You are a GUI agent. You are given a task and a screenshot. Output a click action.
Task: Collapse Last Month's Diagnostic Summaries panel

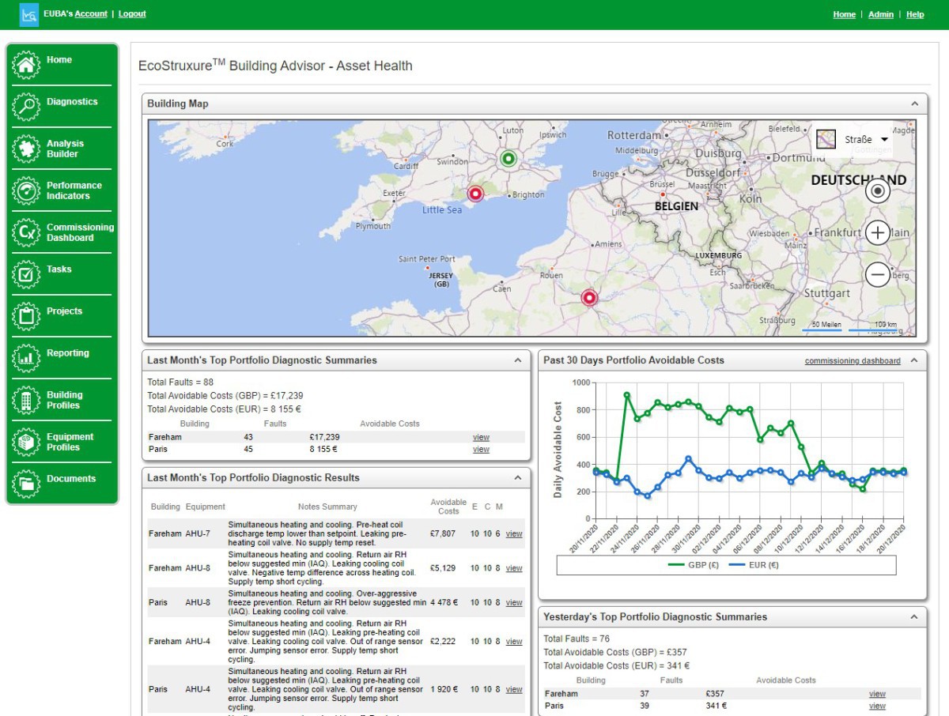point(518,360)
